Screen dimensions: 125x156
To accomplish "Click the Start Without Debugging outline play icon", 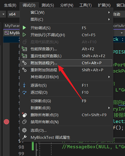I will click(x=24, y=35).
